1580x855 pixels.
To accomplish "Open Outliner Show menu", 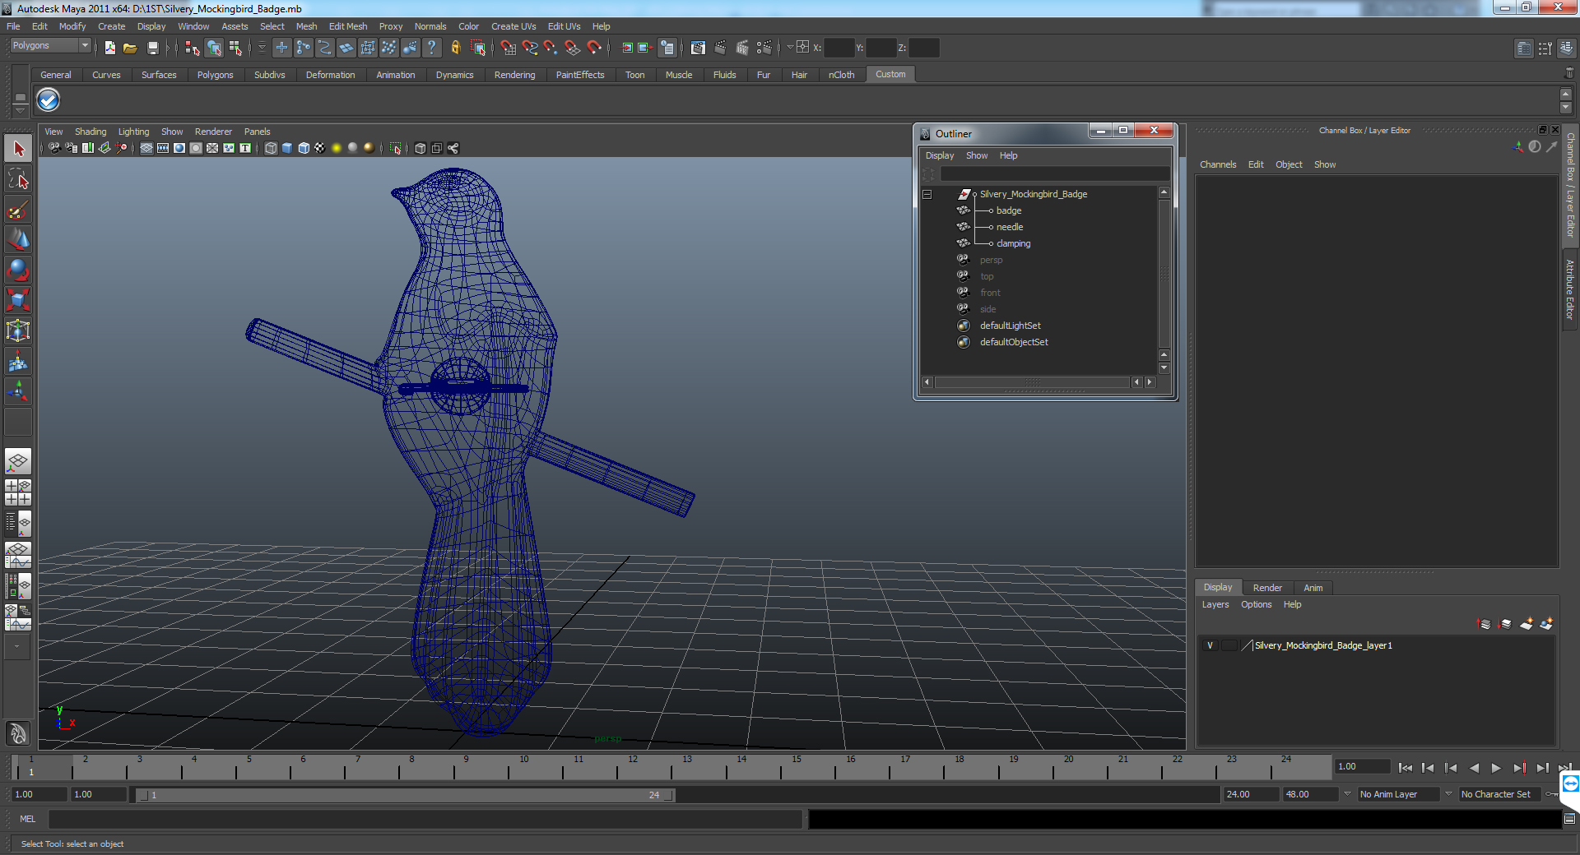I will pyautogui.click(x=977, y=155).
